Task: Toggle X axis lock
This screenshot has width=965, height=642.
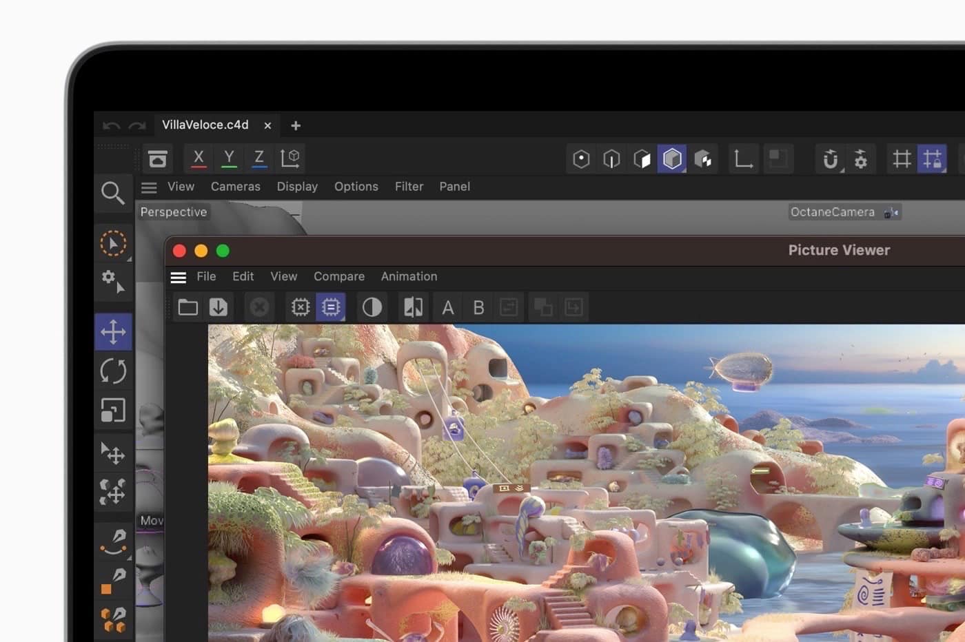Action: (x=199, y=158)
